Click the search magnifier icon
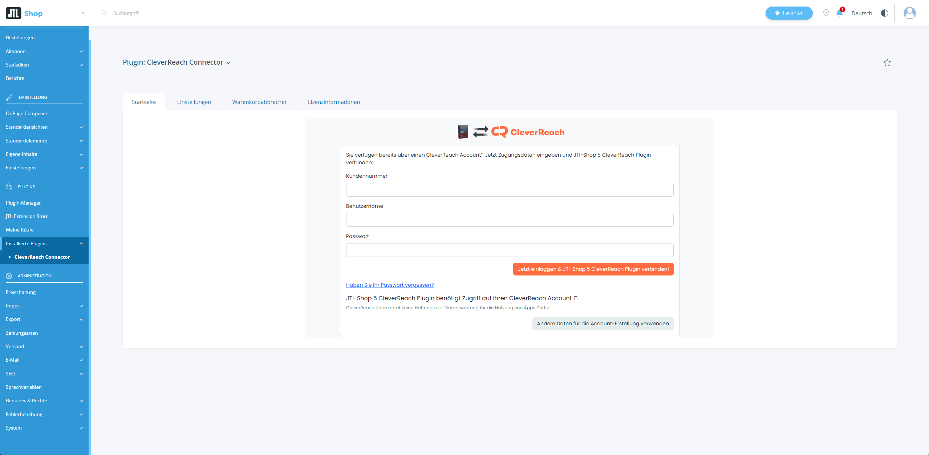Image resolution: width=929 pixels, height=455 pixels. coord(104,13)
